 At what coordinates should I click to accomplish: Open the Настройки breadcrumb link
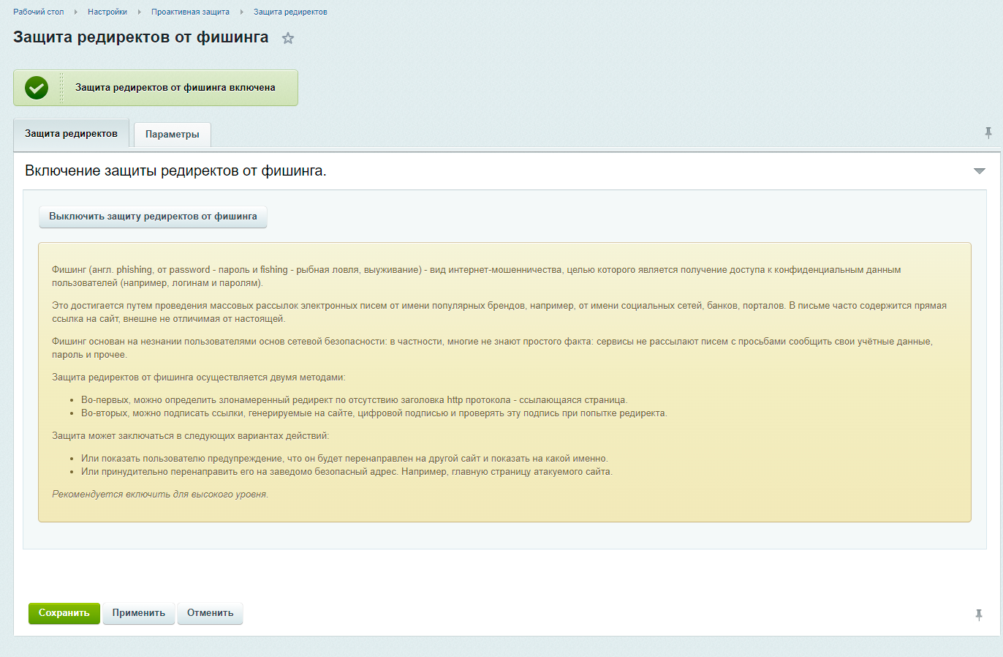pos(107,12)
